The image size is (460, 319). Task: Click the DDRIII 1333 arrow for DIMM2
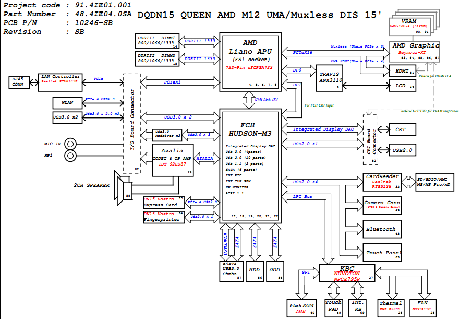[x=199, y=58]
